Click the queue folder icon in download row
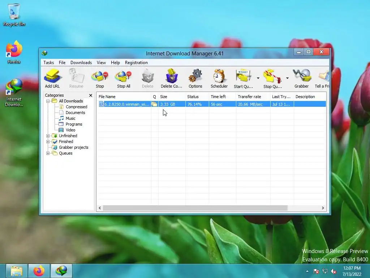Image resolution: width=370 pixels, height=278 pixels. (x=154, y=104)
